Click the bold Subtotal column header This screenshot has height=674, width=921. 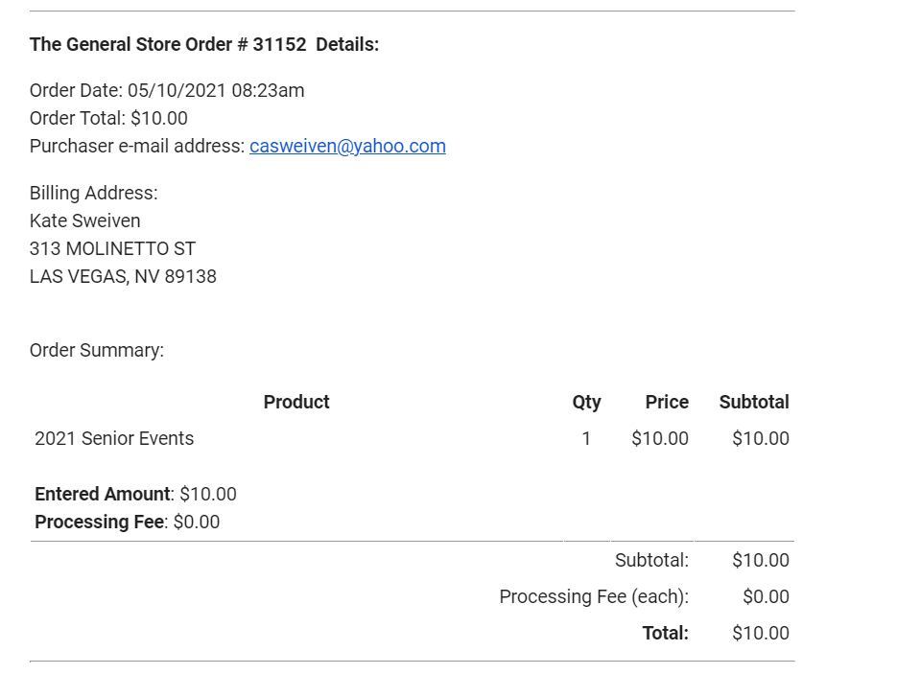tap(754, 403)
